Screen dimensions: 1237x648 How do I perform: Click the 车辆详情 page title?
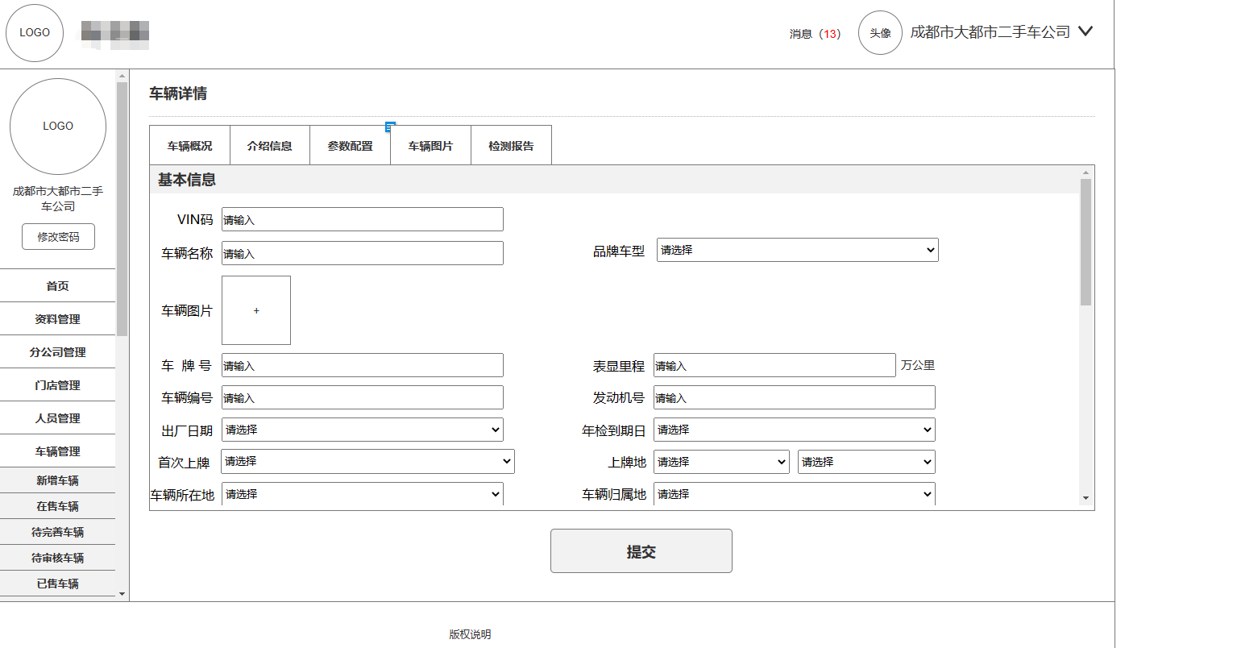pyautogui.click(x=178, y=93)
